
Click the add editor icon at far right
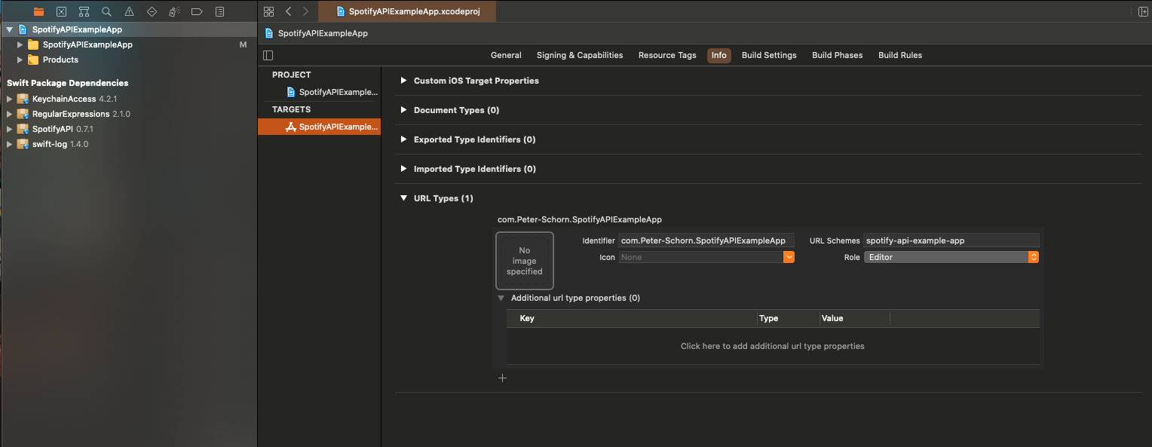1143,11
